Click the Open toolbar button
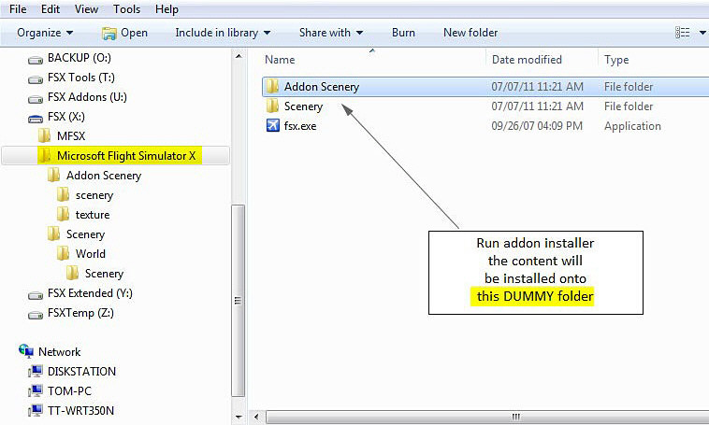Viewport: 709px width, 425px height. click(124, 33)
